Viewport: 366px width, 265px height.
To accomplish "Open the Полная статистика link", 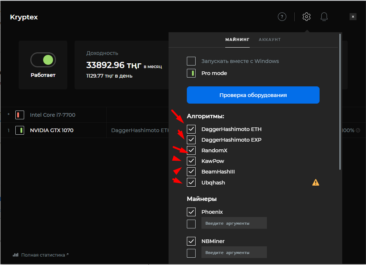I will tap(43, 255).
